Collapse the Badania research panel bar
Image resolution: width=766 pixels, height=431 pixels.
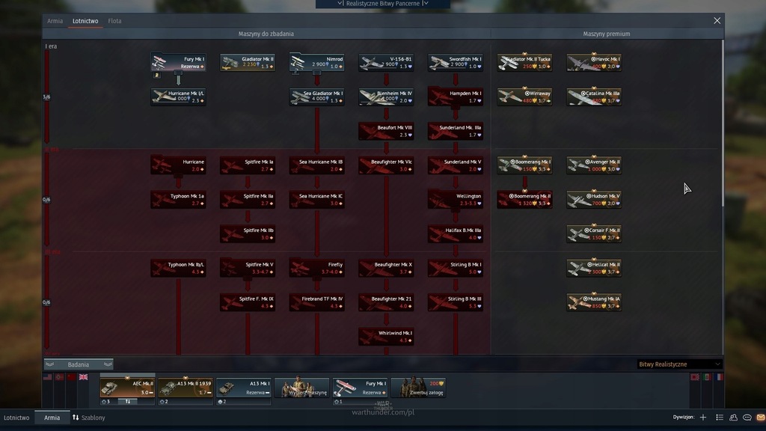(78, 364)
